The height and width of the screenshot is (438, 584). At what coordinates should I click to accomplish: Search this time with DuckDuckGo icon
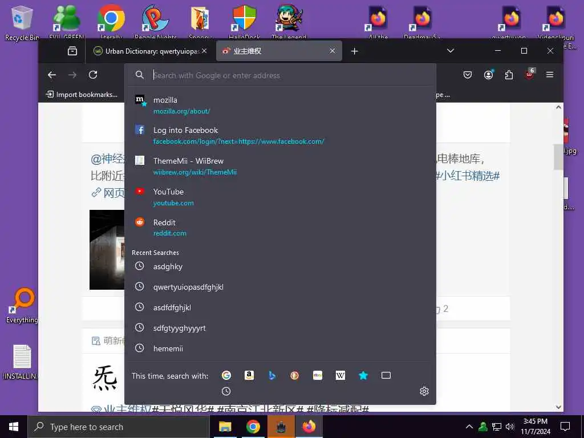click(295, 375)
